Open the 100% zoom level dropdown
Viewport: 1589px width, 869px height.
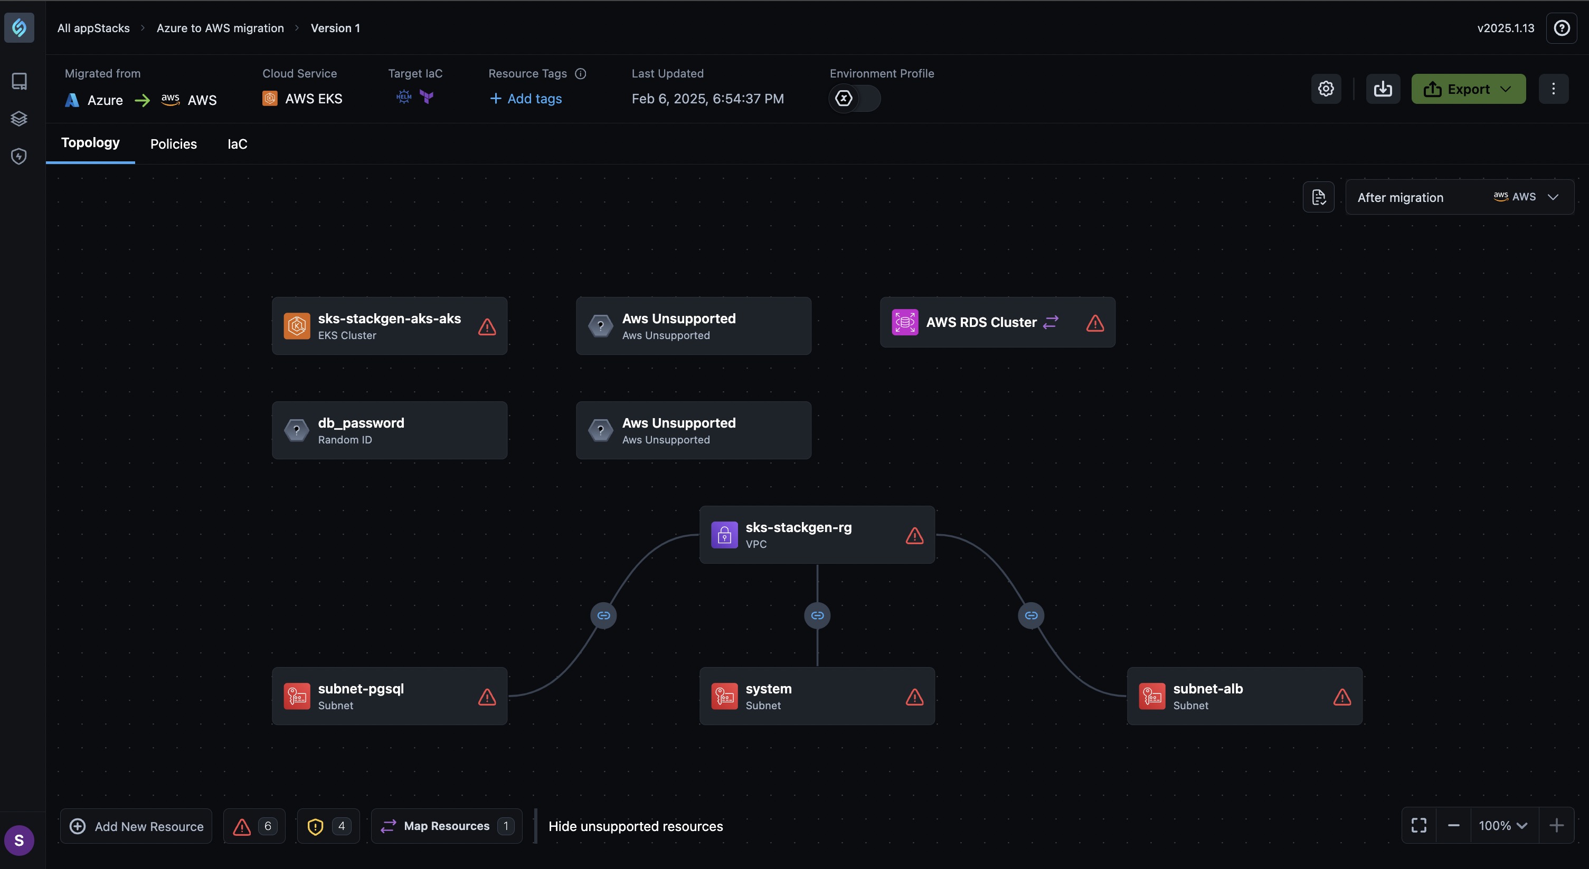pos(1503,825)
